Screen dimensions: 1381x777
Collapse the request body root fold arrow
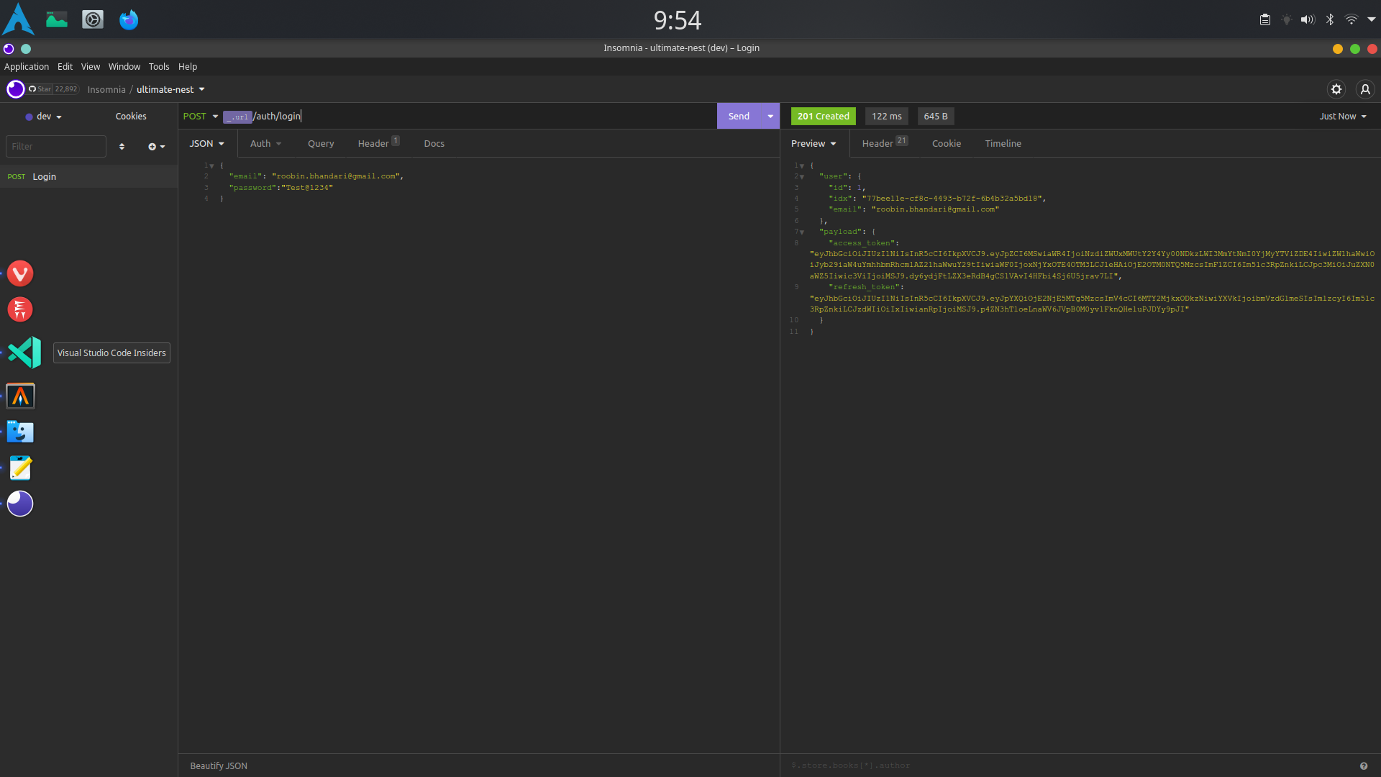[x=211, y=166]
